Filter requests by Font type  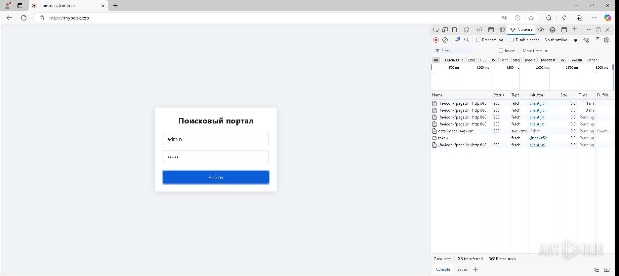504,60
